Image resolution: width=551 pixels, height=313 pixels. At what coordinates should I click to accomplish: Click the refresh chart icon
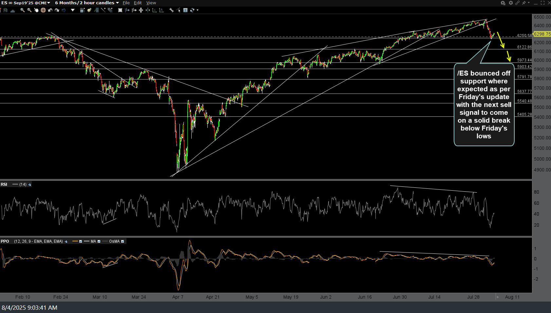(x=192, y=10)
